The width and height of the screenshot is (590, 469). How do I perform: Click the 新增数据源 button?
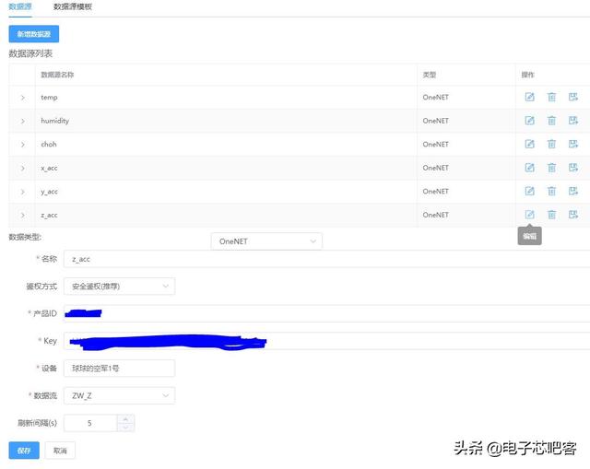pos(34,34)
